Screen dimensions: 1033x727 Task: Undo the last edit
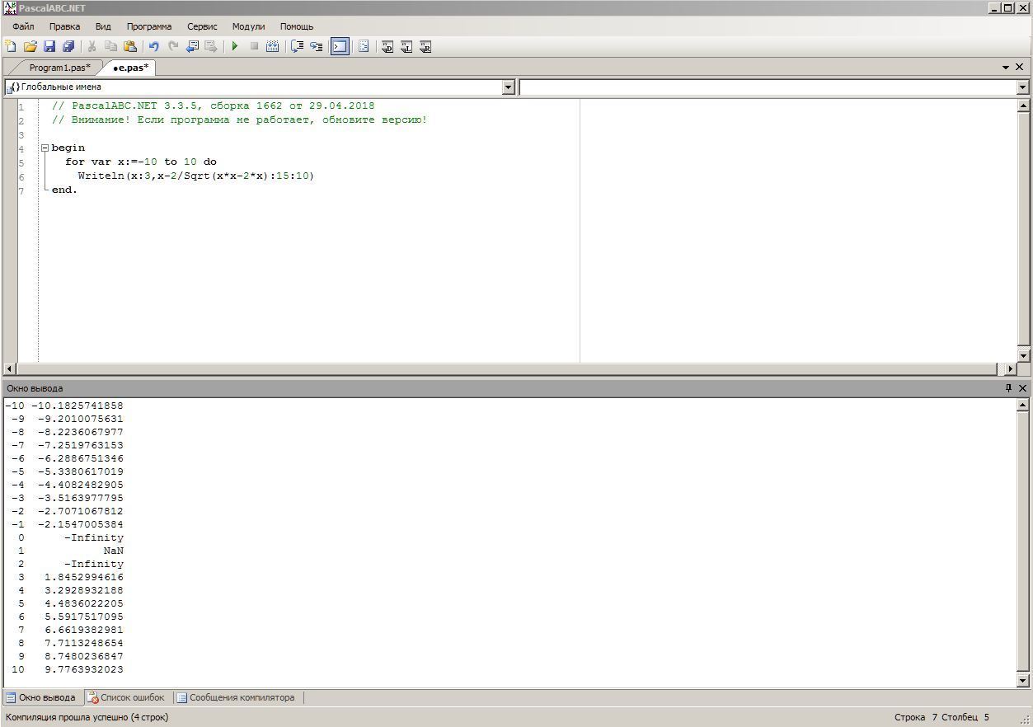tap(153, 47)
